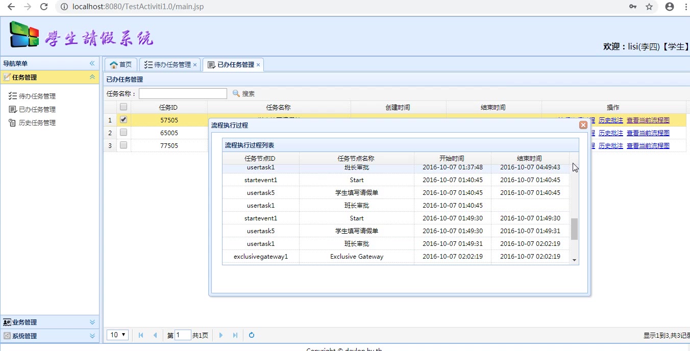Click 查看当前流程图 link for task 57505
This screenshot has height=351, width=690.
(x=648, y=120)
